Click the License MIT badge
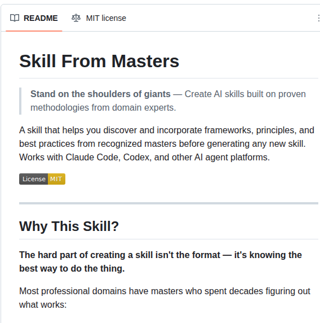Screen dimensions: 320x323 tap(42, 179)
